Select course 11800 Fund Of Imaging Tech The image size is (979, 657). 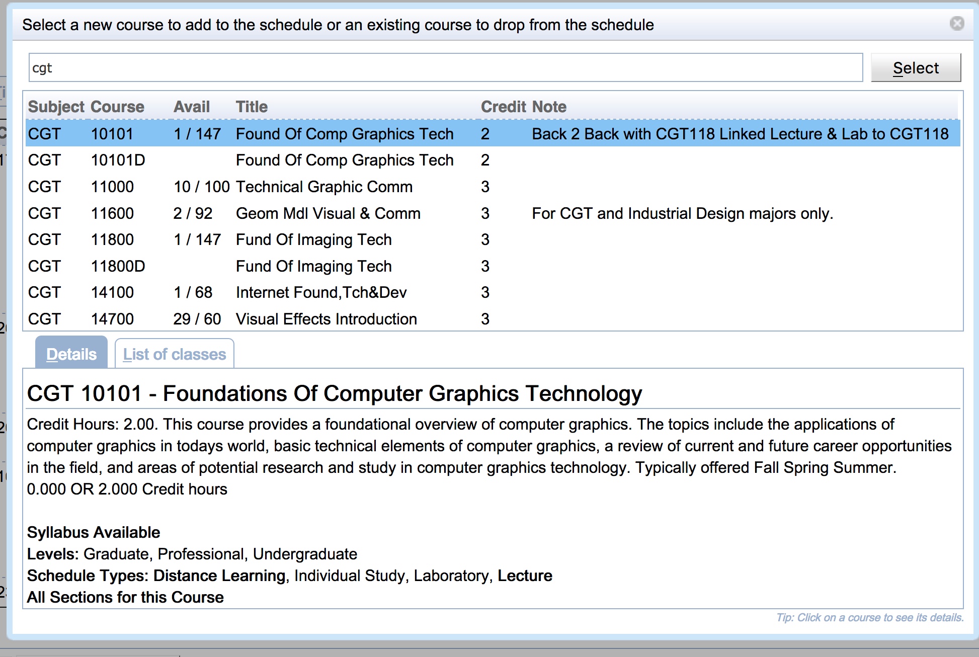coord(493,239)
